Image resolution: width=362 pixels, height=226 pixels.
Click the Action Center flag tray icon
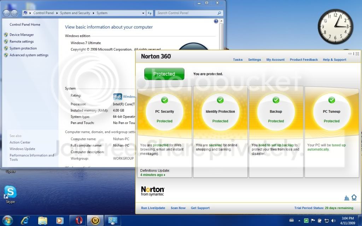[313, 221]
